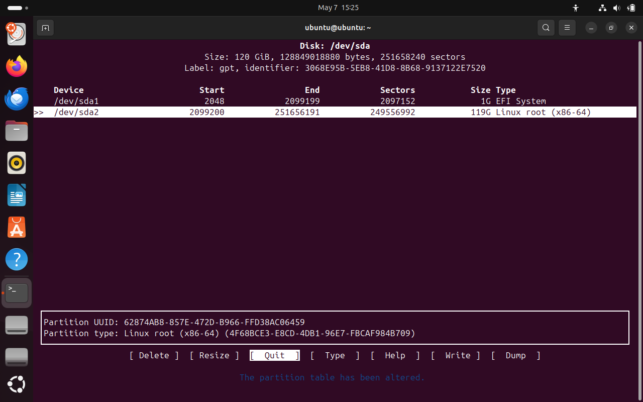Click the accessibility icon in the top bar
Screen dimensions: 643x402
click(576, 8)
